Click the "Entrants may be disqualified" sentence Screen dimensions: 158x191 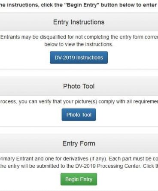point(79,37)
